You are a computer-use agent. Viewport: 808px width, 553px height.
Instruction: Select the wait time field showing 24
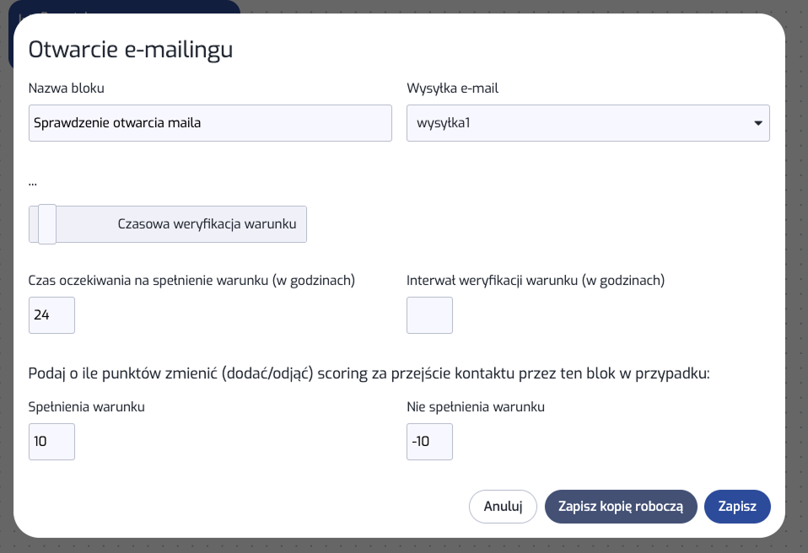coord(51,315)
